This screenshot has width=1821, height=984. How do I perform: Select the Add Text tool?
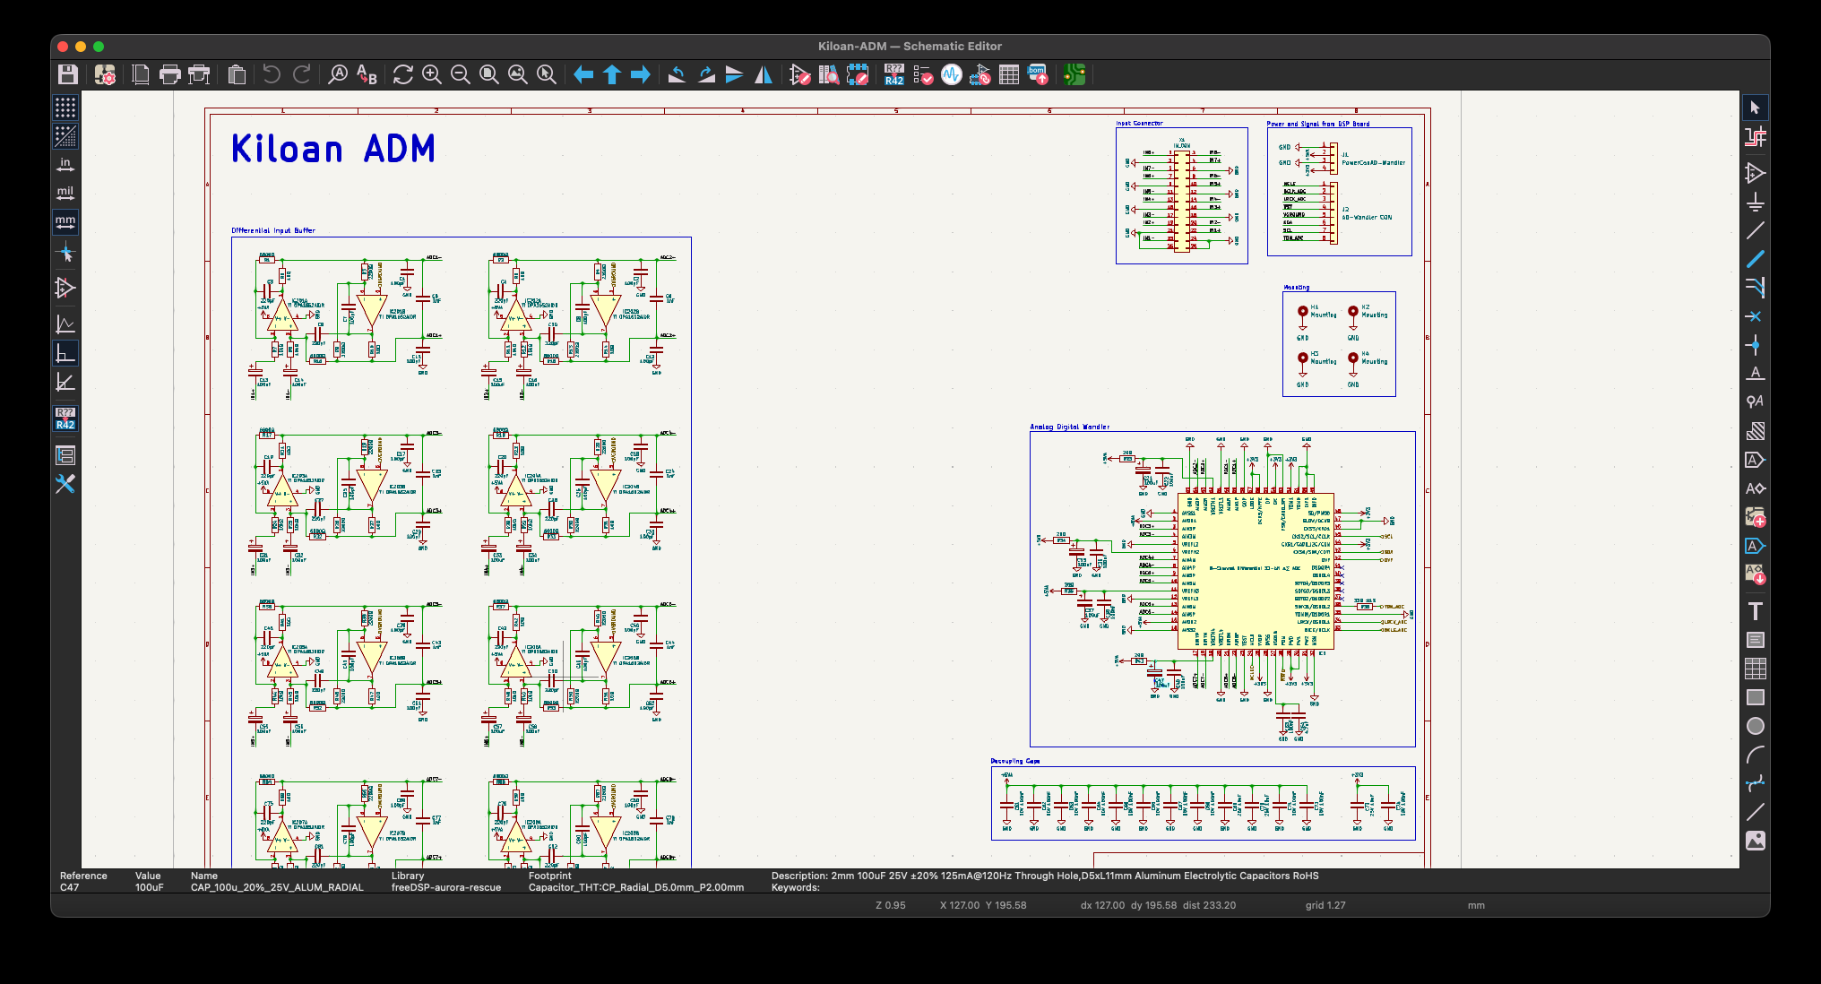[1755, 611]
